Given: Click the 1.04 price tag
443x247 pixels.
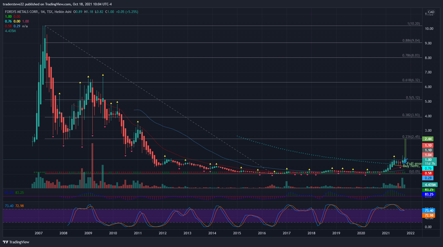Looking at the screenshot, I should click(428, 155).
